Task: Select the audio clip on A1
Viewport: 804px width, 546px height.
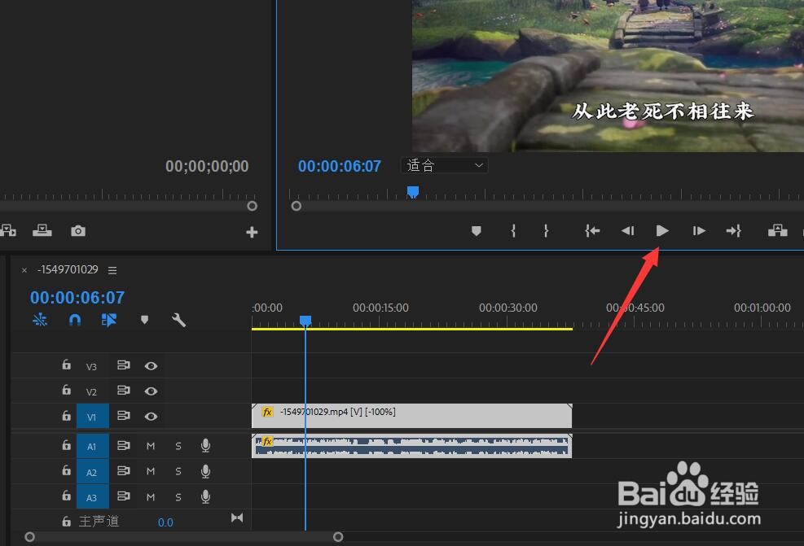Action: coord(411,446)
